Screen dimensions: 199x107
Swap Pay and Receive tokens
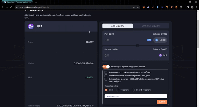[x=137, y=46]
